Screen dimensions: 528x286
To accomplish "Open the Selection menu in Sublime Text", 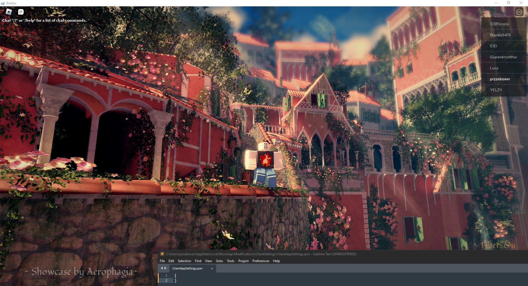I will pos(184,261).
